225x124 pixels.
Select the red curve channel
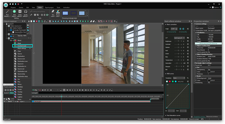(170, 81)
